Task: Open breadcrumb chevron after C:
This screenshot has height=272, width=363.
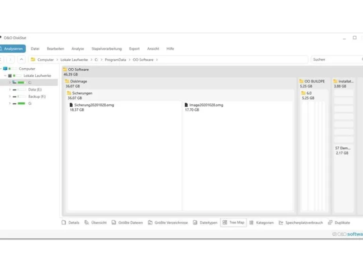Action: (x=101, y=60)
